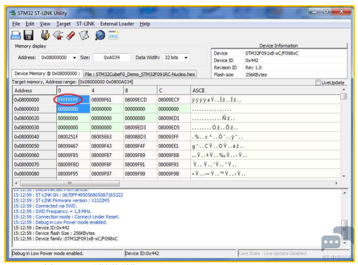Expand the Address dropdown arrow
This screenshot has width=358, height=265.
pyautogui.click(x=74, y=58)
